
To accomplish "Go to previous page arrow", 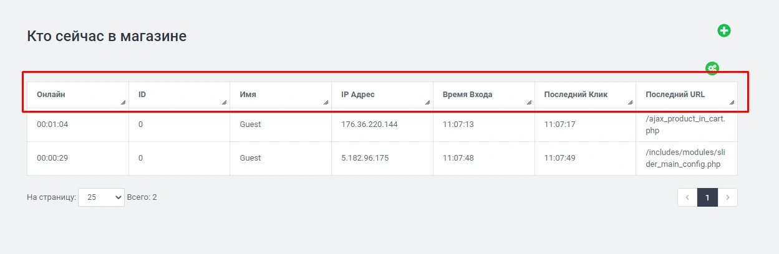I will 687,197.
